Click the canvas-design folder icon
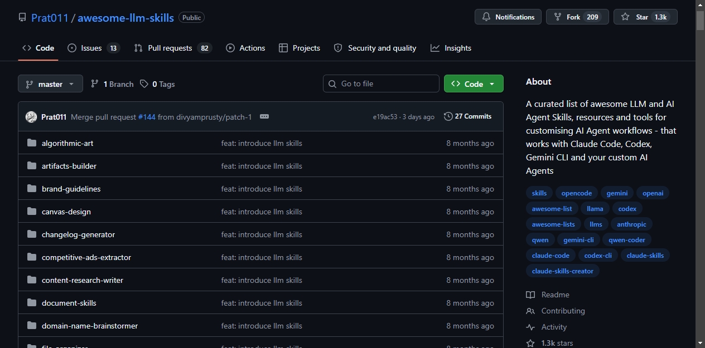This screenshot has height=348, width=705. pyautogui.click(x=32, y=212)
